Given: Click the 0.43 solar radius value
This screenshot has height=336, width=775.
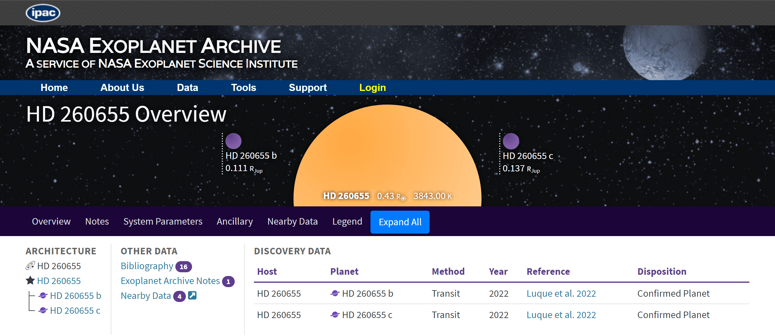Looking at the screenshot, I should coord(391,196).
